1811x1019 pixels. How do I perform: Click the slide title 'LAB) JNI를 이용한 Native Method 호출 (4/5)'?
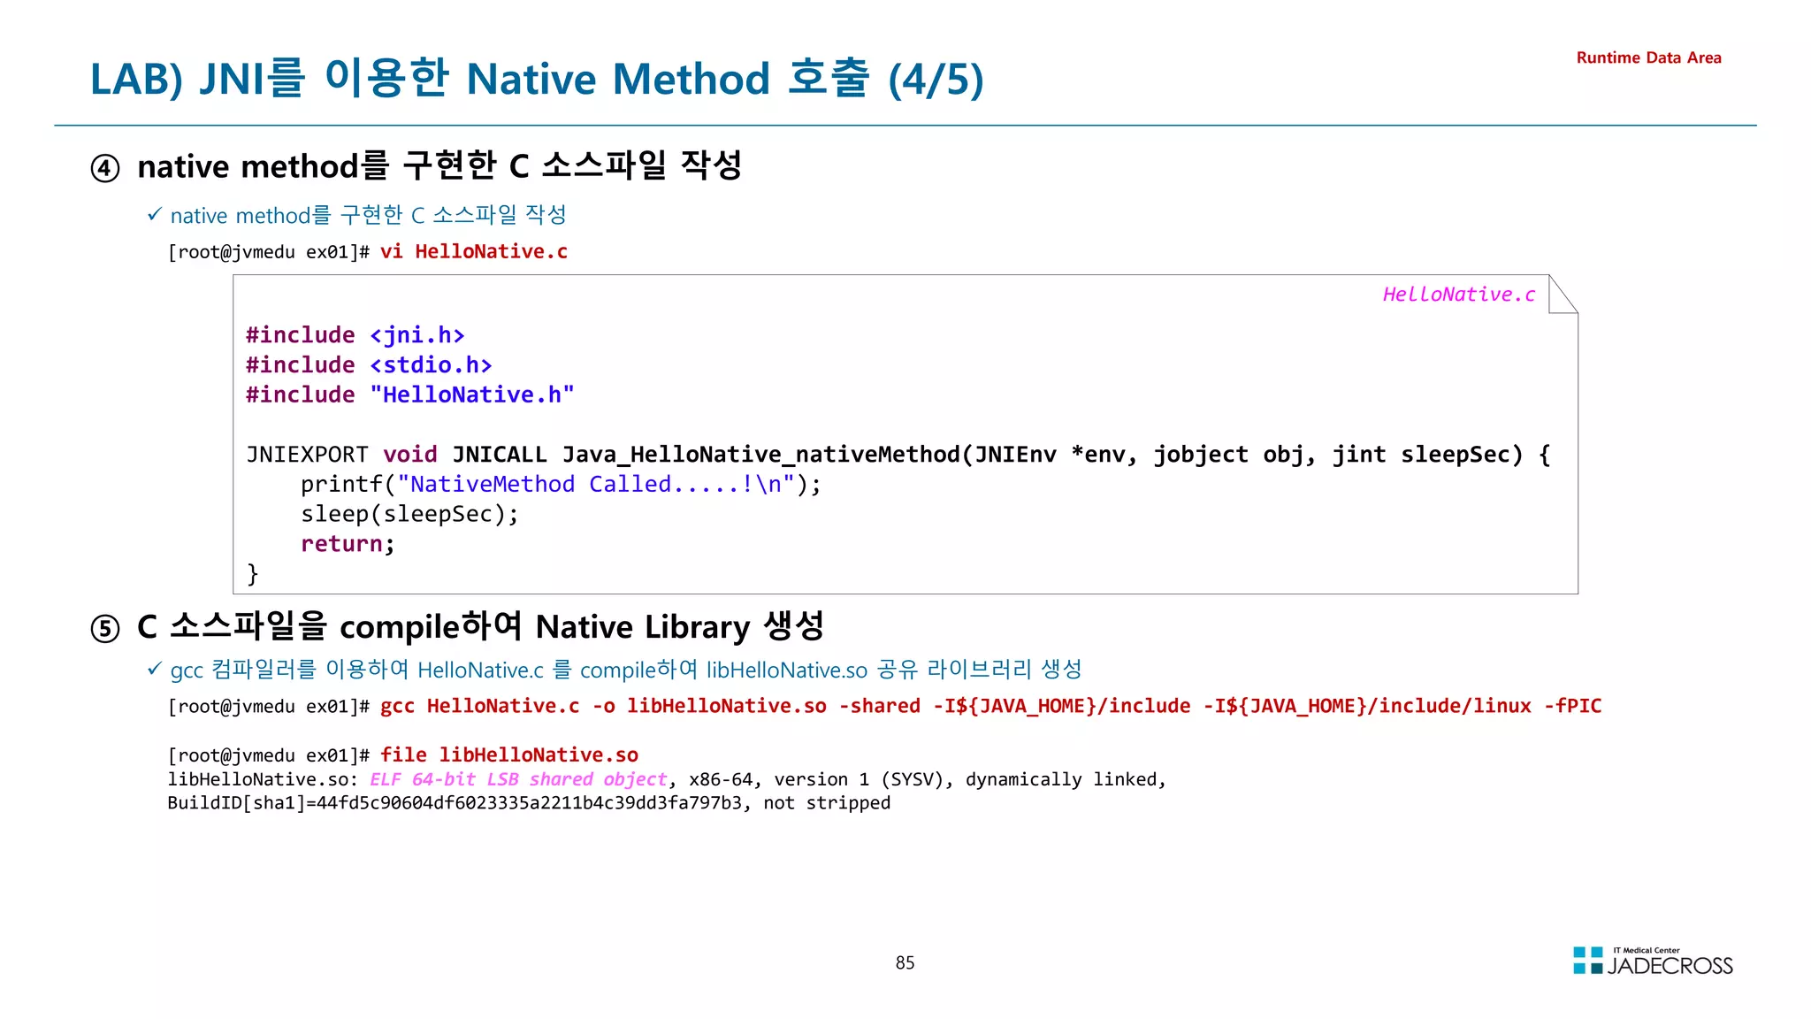coord(537,78)
